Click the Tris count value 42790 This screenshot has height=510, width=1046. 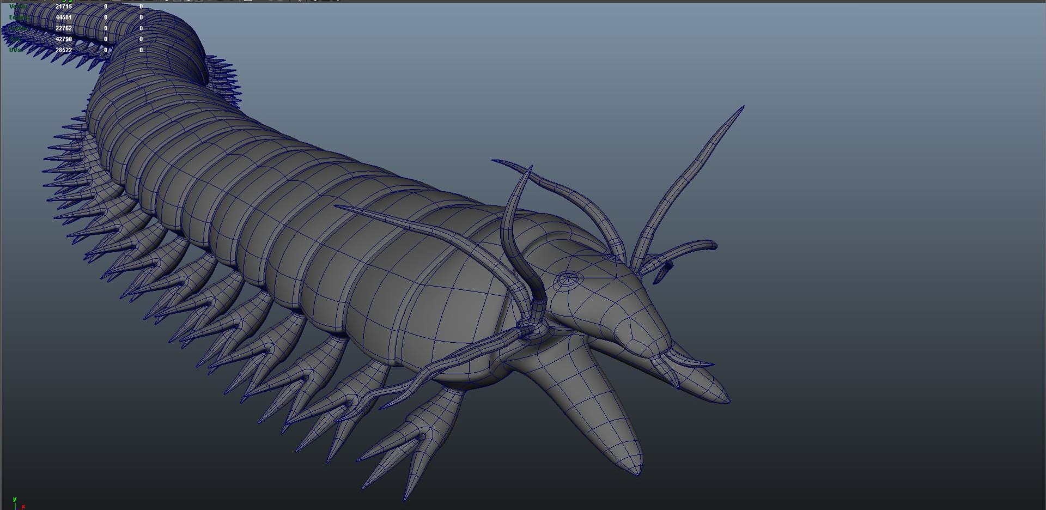coord(63,39)
